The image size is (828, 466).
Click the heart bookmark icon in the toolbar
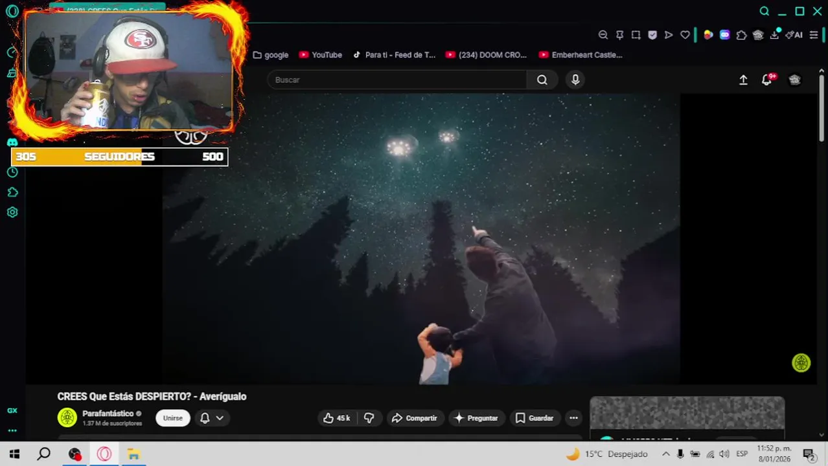point(685,35)
